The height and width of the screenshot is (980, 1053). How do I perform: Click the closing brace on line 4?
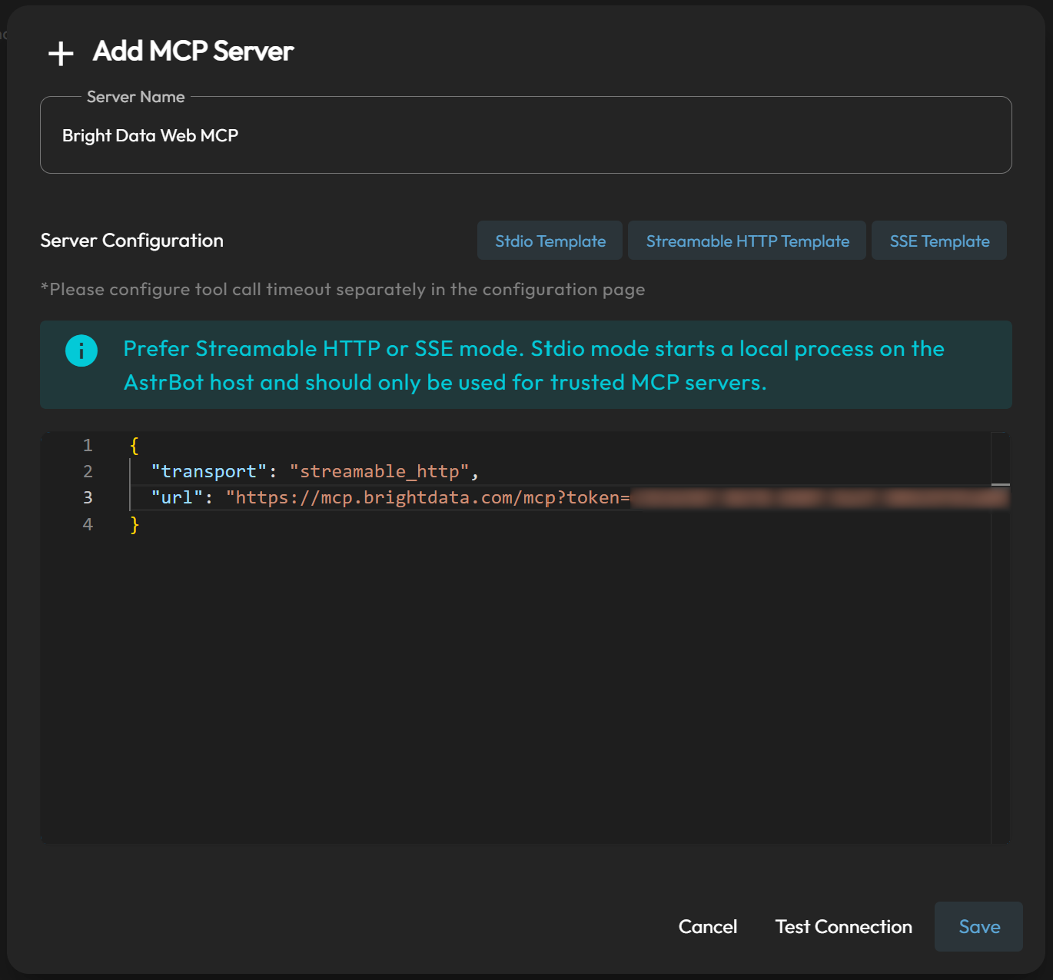coord(135,524)
